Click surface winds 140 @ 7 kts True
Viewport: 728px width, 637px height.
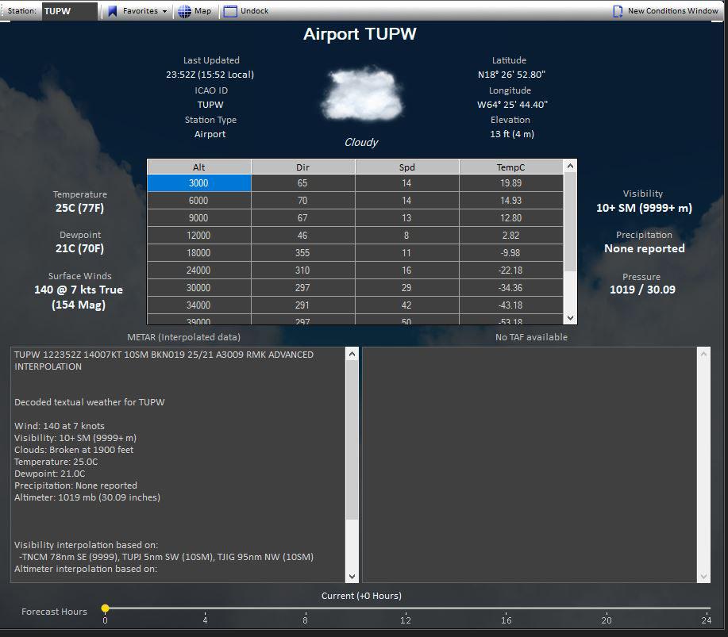79,290
